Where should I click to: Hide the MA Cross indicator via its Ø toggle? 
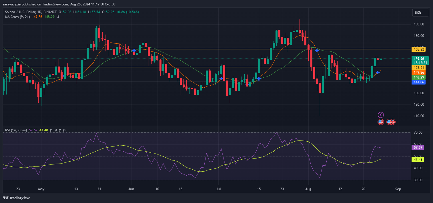[x=58, y=17]
